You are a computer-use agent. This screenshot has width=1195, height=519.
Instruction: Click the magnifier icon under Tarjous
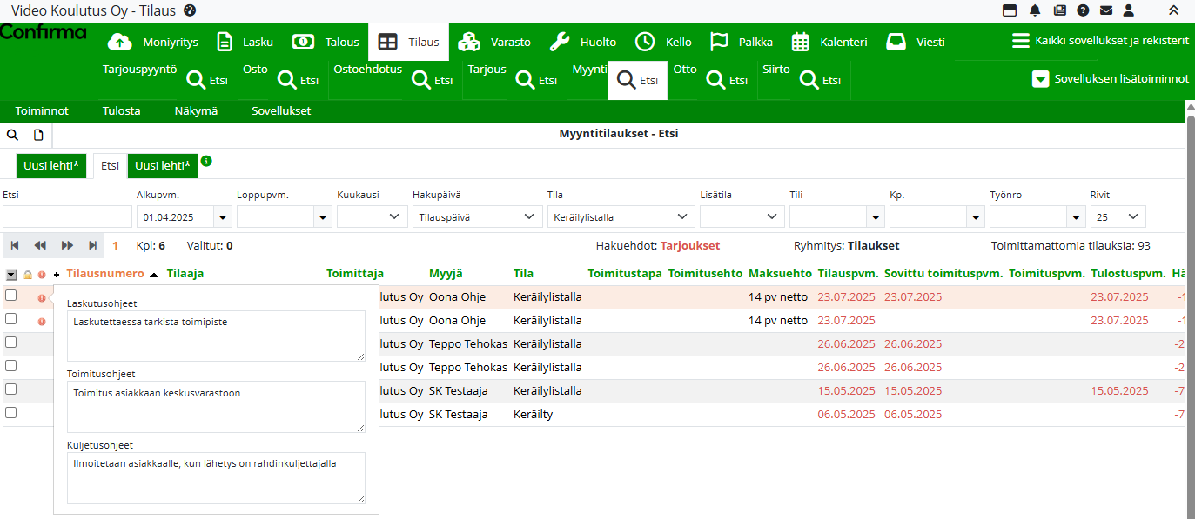pyautogui.click(x=525, y=80)
